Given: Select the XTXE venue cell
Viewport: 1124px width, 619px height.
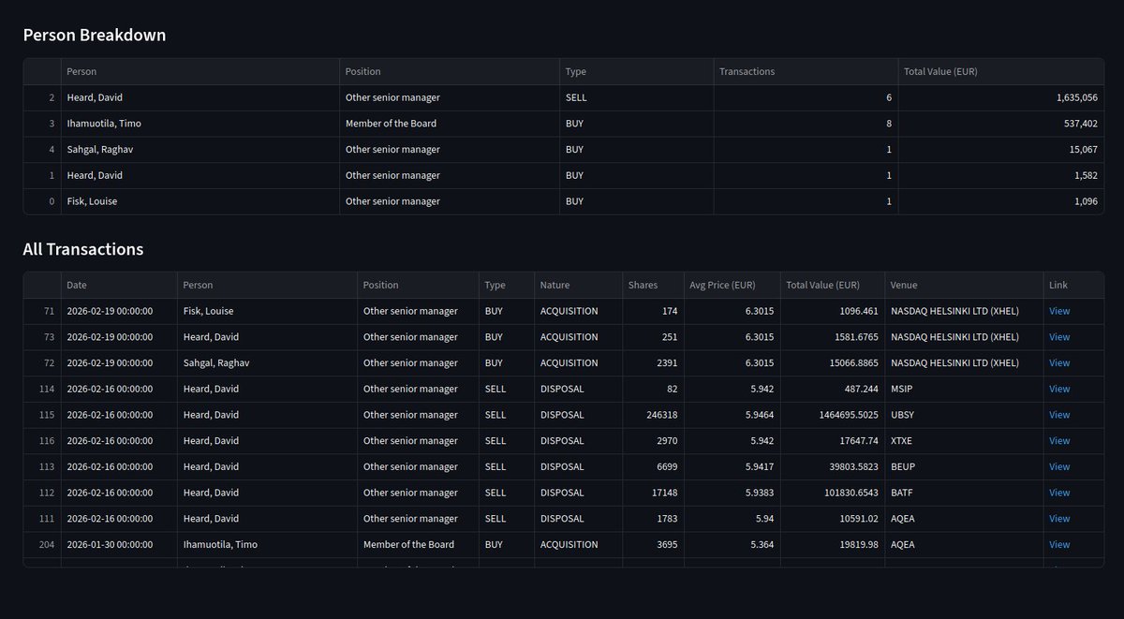Looking at the screenshot, I should pyautogui.click(x=964, y=441).
